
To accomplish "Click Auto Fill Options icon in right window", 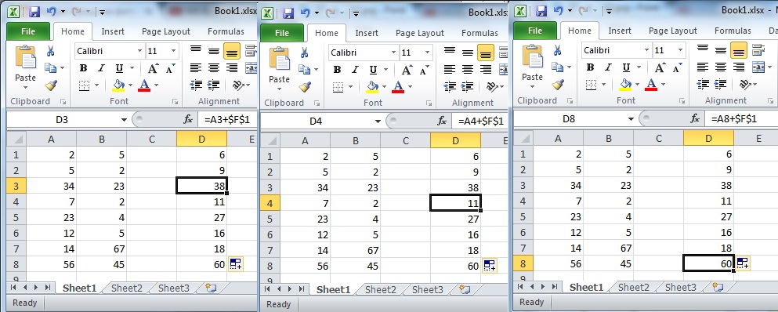I will [x=743, y=263].
